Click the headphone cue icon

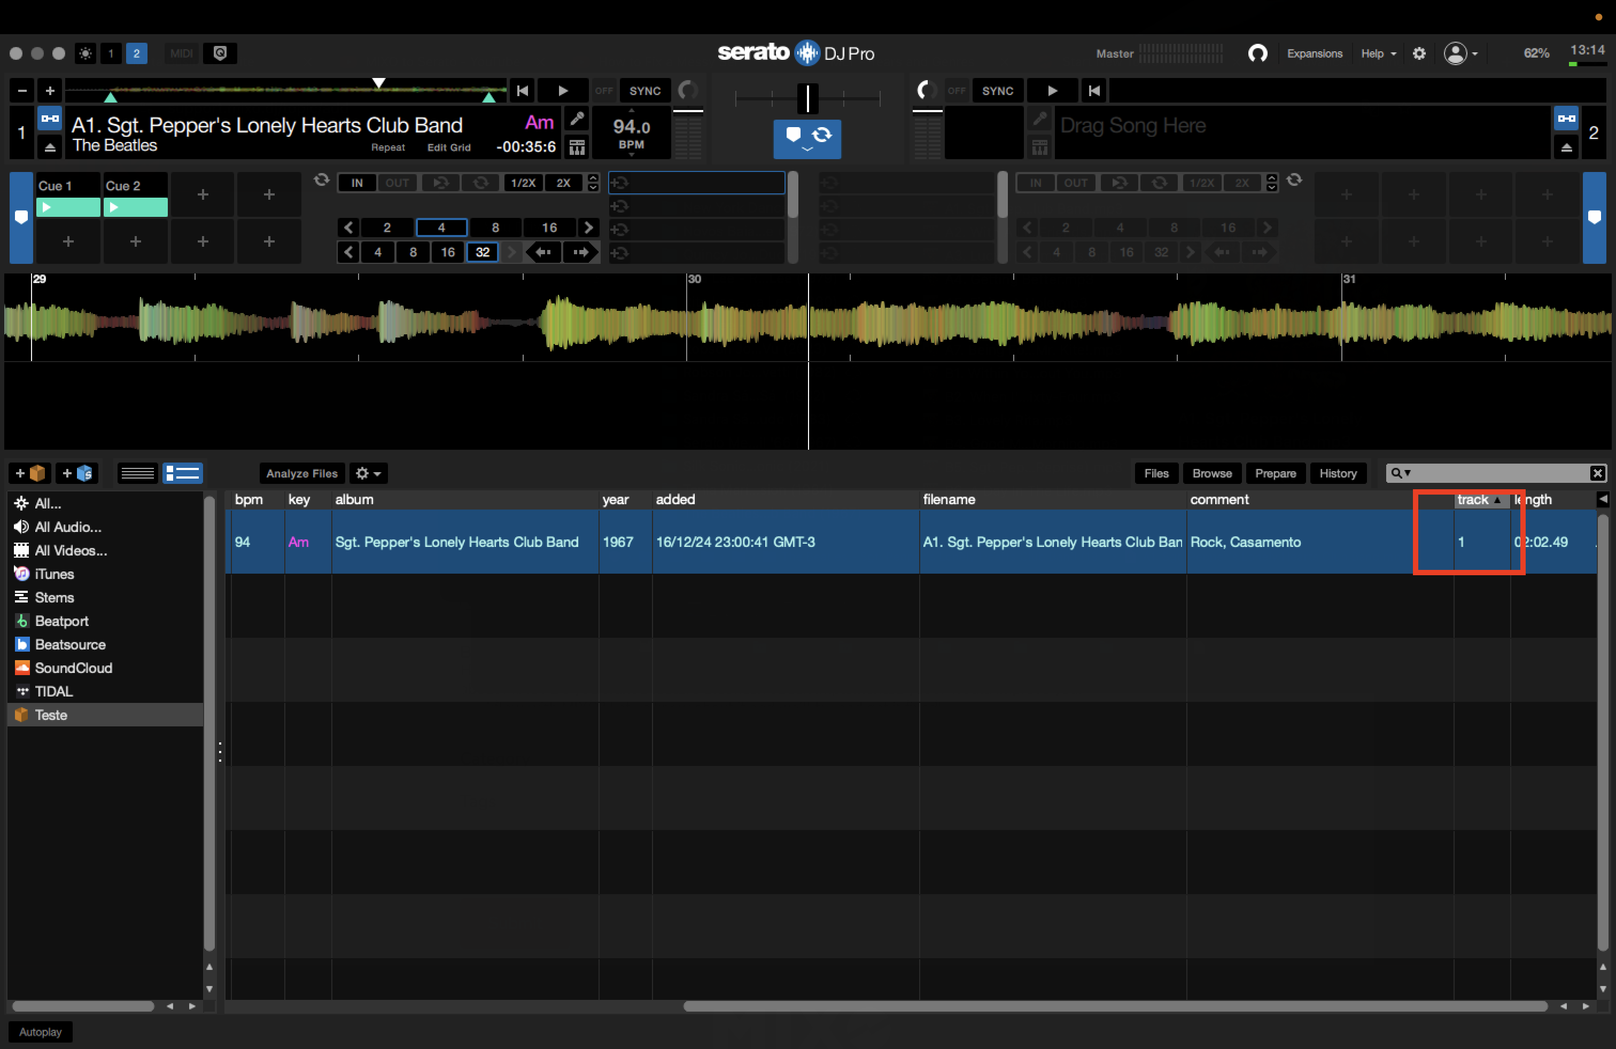click(1257, 53)
